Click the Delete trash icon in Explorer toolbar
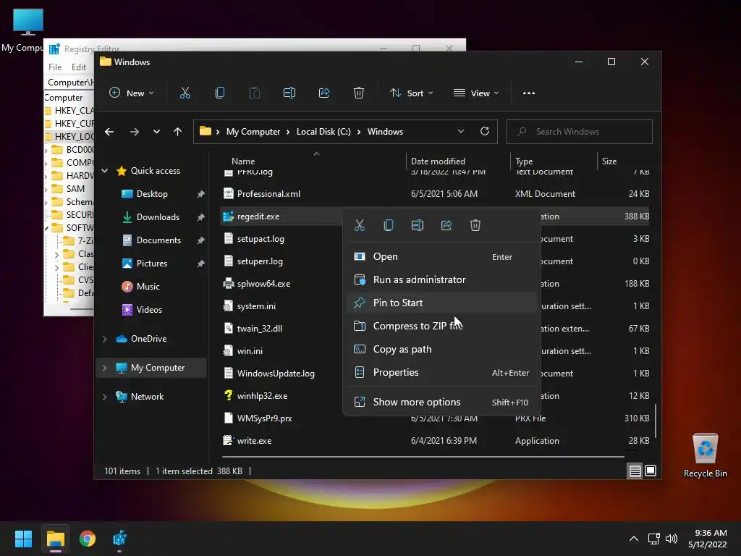741x556 pixels. 359,93
